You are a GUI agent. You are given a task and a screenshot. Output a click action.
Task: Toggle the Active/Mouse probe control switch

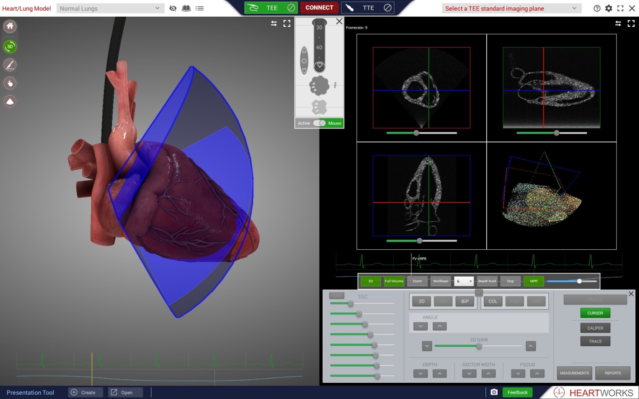[x=319, y=123]
